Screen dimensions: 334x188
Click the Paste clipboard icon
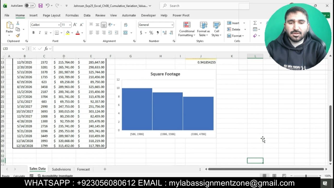(x=9, y=25)
